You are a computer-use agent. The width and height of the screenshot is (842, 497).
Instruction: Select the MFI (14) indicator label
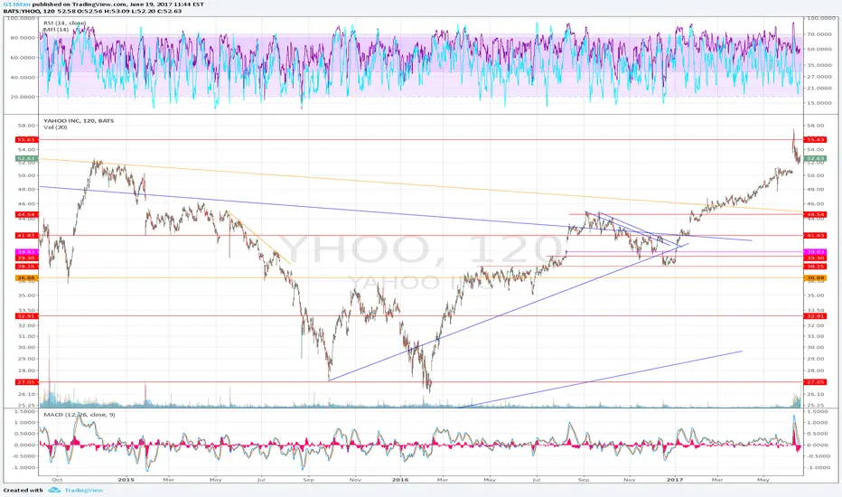(56, 30)
